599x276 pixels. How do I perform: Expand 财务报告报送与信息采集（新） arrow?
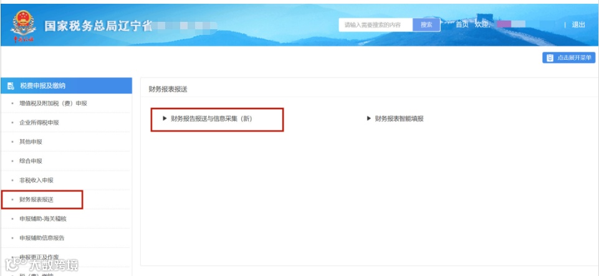pos(165,119)
